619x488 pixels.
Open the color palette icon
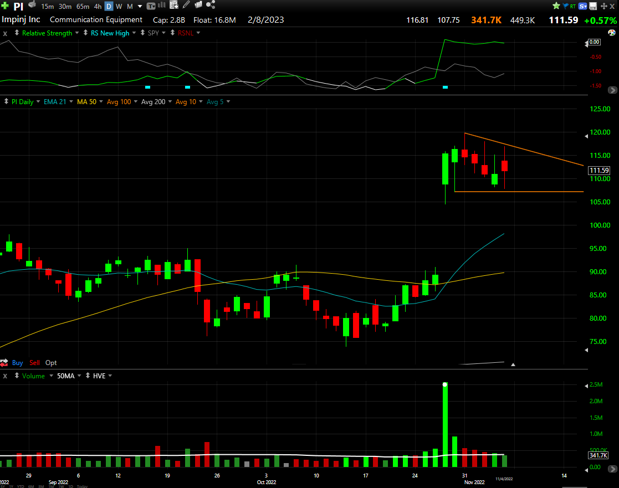point(611,33)
